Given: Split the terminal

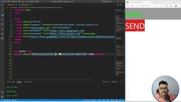Looking at the screenshot, I should [x=113, y=82].
